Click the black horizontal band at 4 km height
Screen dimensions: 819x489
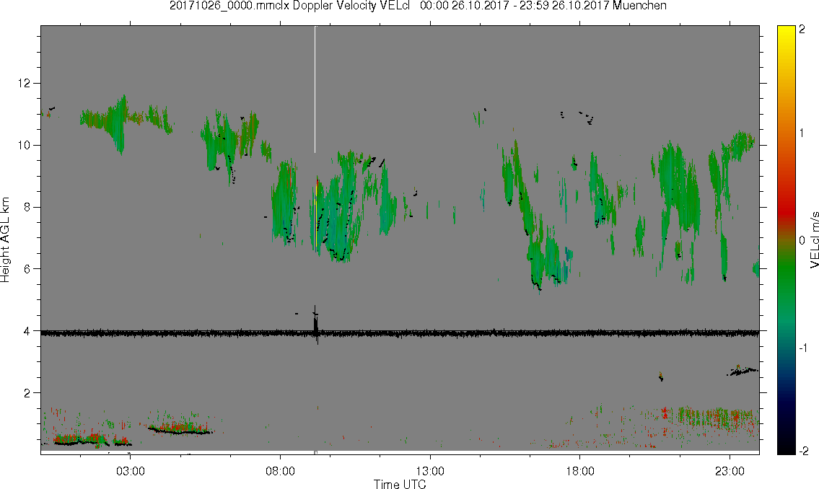tap(400, 333)
